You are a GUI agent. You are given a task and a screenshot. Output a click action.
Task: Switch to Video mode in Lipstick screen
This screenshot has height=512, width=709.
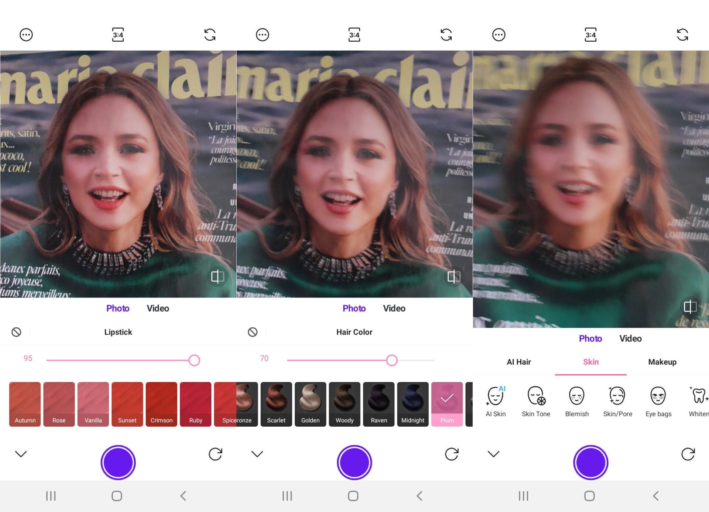pos(158,308)
